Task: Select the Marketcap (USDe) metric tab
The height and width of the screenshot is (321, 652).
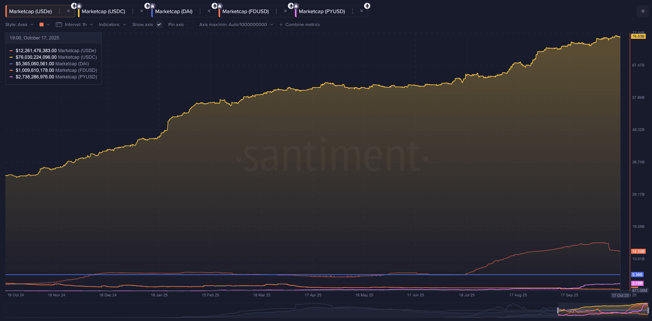Action: coord(30,11)
